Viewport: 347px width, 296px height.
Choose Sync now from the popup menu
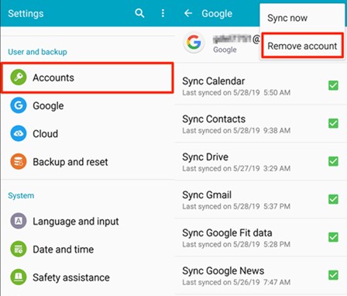pos(302,18)
